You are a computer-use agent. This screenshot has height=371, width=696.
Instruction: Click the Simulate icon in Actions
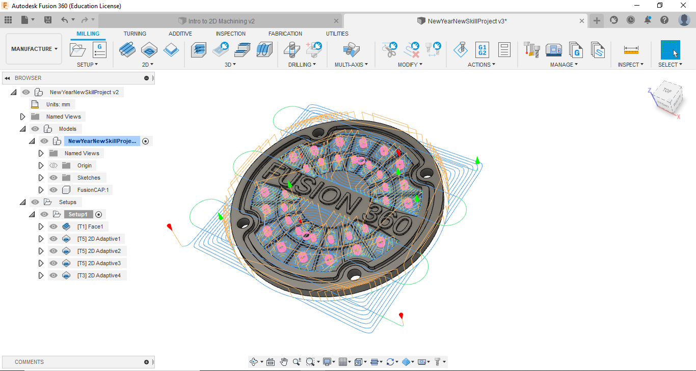click(461, 50)
